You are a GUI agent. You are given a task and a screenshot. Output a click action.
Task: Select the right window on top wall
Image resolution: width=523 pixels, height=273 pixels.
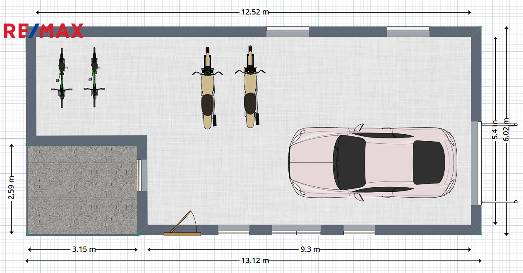pos(408,31)
